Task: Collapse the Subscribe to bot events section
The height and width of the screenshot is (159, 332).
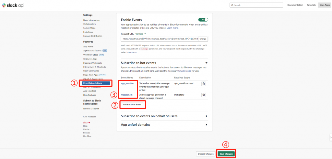Action: [x=207, y=63]
